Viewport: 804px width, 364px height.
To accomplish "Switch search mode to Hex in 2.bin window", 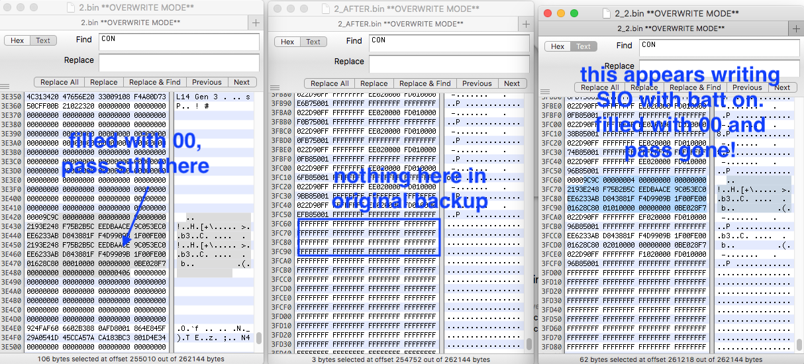I will pyautogui.click(x=17, y=40).
